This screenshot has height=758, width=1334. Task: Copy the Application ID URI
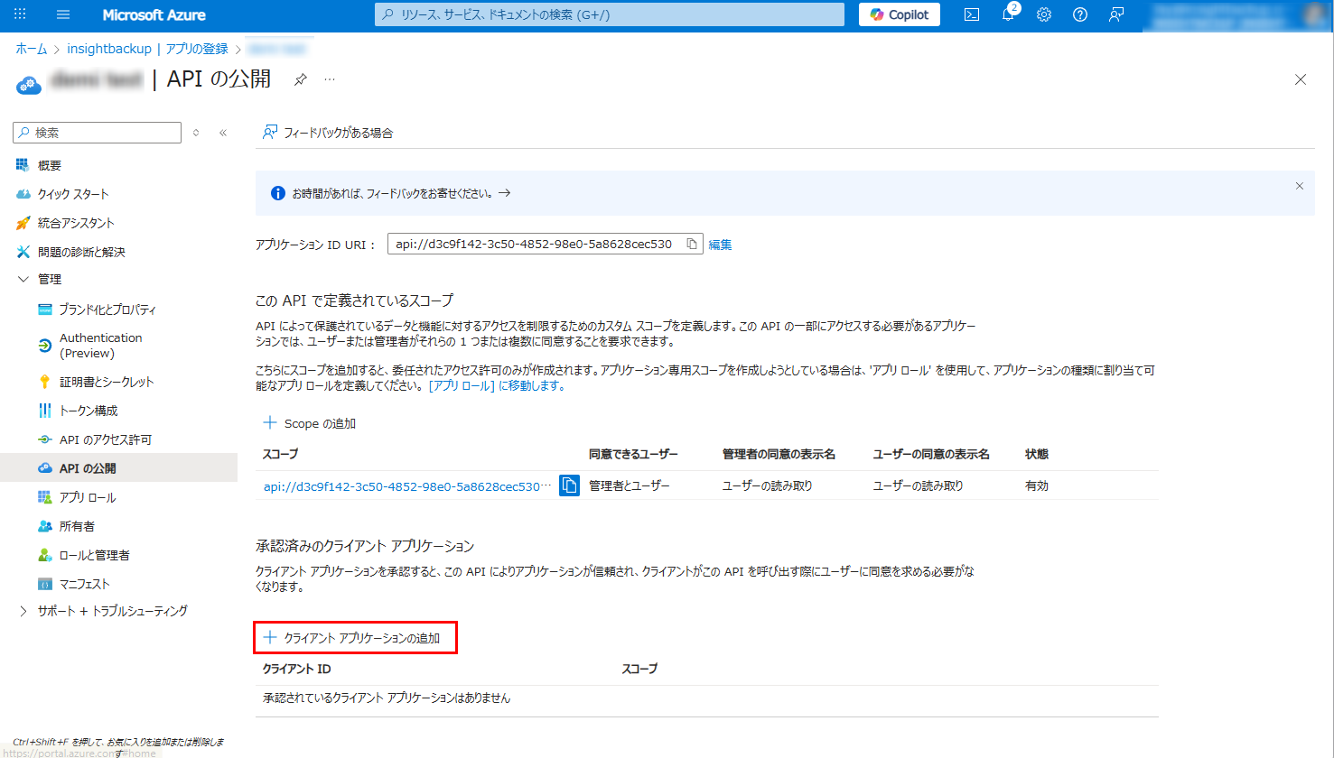pos(692,244)
